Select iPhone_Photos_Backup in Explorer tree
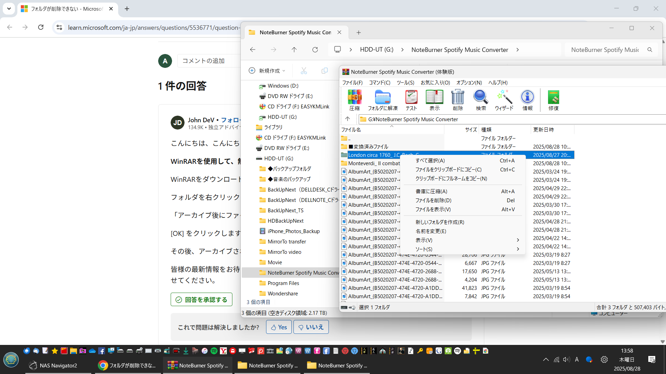The height and width of the screenshot is (374, 666). (x=293, y=231)
